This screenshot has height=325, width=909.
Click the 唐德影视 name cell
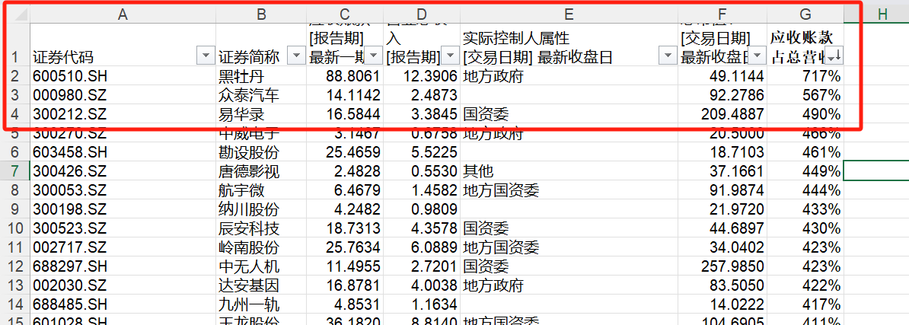click(261, 171)
